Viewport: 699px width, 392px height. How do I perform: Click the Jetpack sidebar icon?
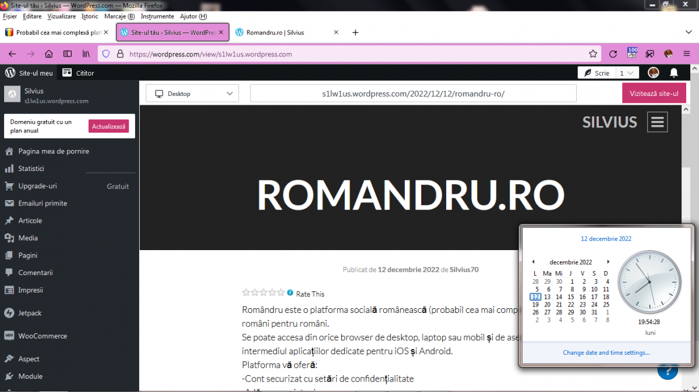coord(9,313)
